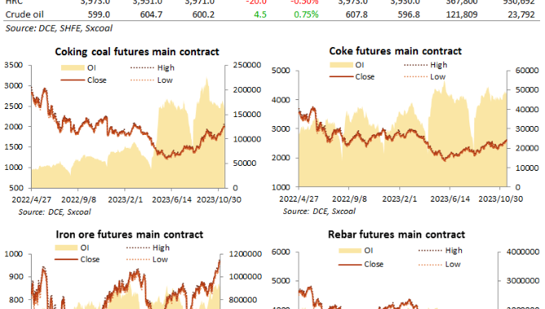Viewport: 545px width, 309px height.
Task: Click the High legend marker in coking coal chart
Action: pyautogui.click(x=142, y=67)
